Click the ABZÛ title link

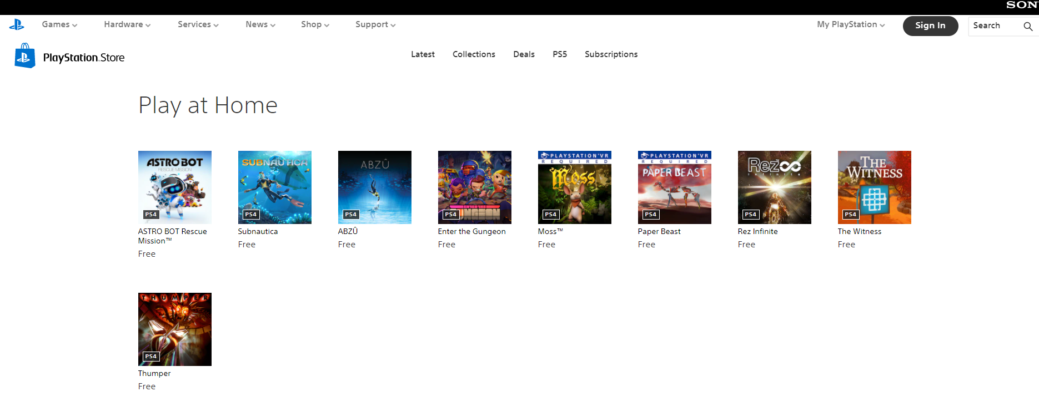pyautogui.click(x=348, y=231)
